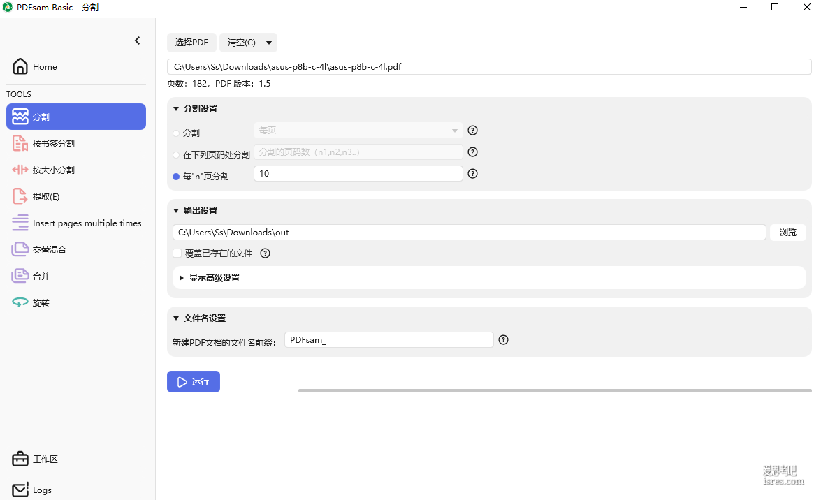Click the 页数：182 PDF info text
The height and width of the screenshot is (500, 821).
219,84
